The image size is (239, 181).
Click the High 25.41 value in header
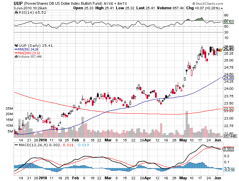click(x=104, y=8)
